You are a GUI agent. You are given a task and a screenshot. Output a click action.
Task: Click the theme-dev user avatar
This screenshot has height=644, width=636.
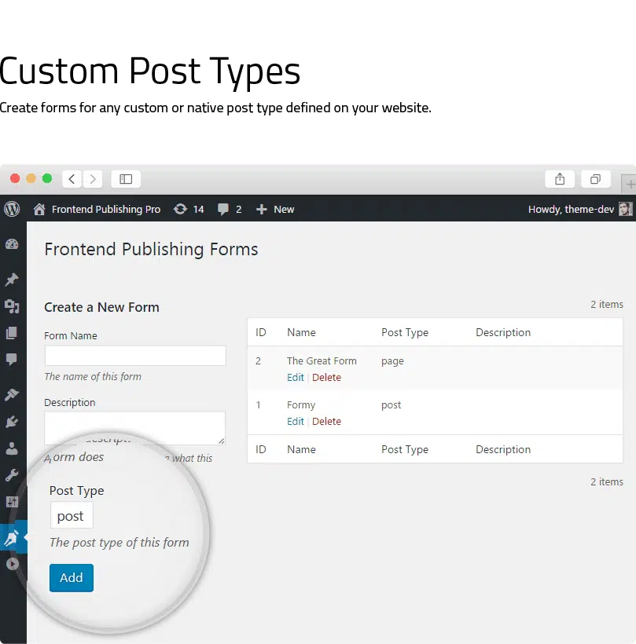625,209
